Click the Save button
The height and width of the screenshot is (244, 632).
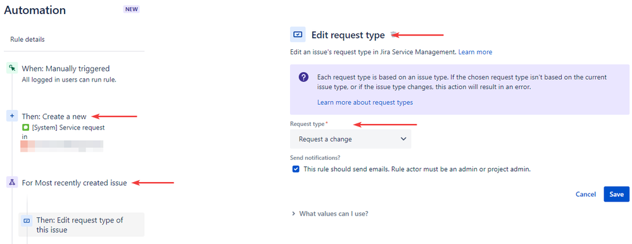pyautogui.click(x=616, y=194)
